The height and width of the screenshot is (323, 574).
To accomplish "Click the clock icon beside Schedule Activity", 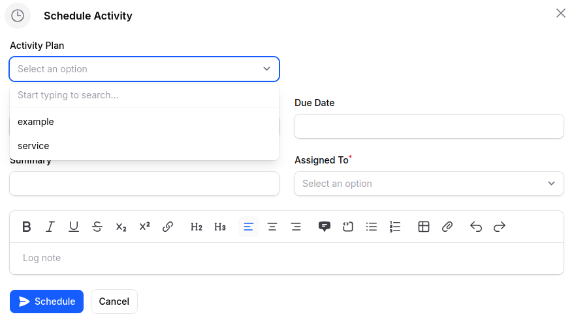I will point(18,16).
